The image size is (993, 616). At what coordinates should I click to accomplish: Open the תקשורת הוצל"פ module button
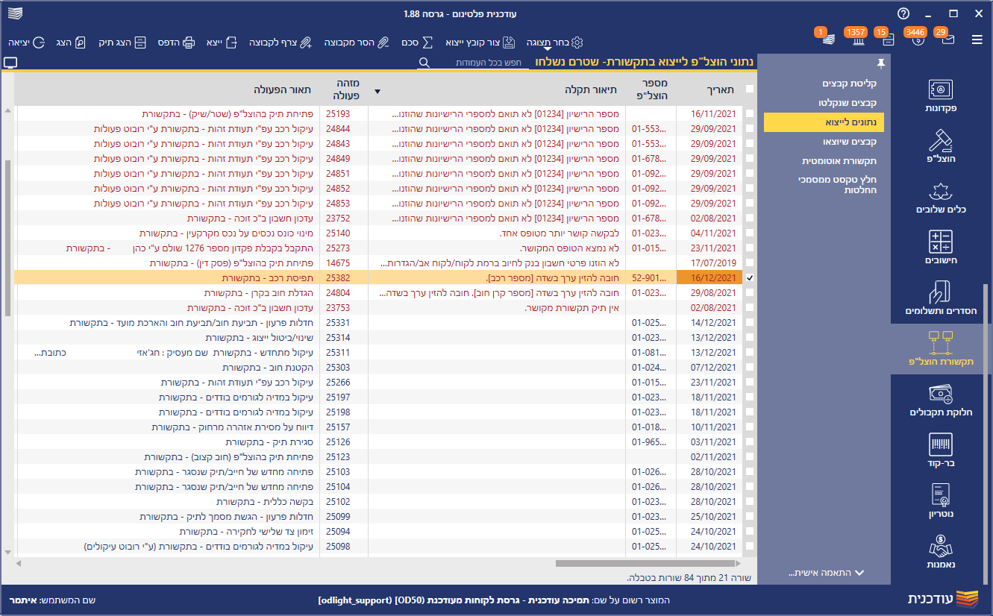tap(941, 349)
